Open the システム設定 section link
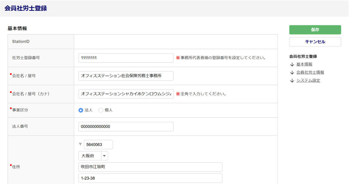The width and height of the screenshot is (349, 184). pos(308,81)
